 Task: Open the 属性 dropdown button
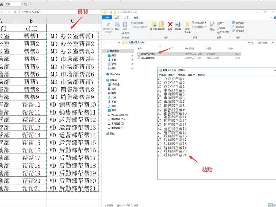(x=212, y=27)
